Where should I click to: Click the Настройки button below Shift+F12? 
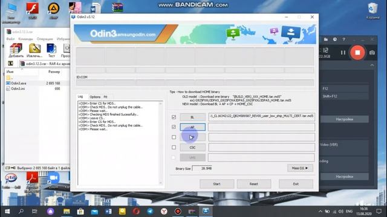click(x=345, y=119)
